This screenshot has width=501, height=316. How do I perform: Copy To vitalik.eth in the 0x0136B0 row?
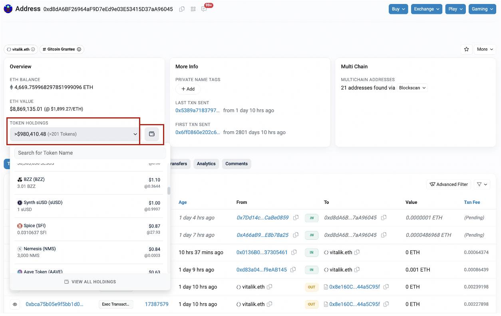point(357,252)
